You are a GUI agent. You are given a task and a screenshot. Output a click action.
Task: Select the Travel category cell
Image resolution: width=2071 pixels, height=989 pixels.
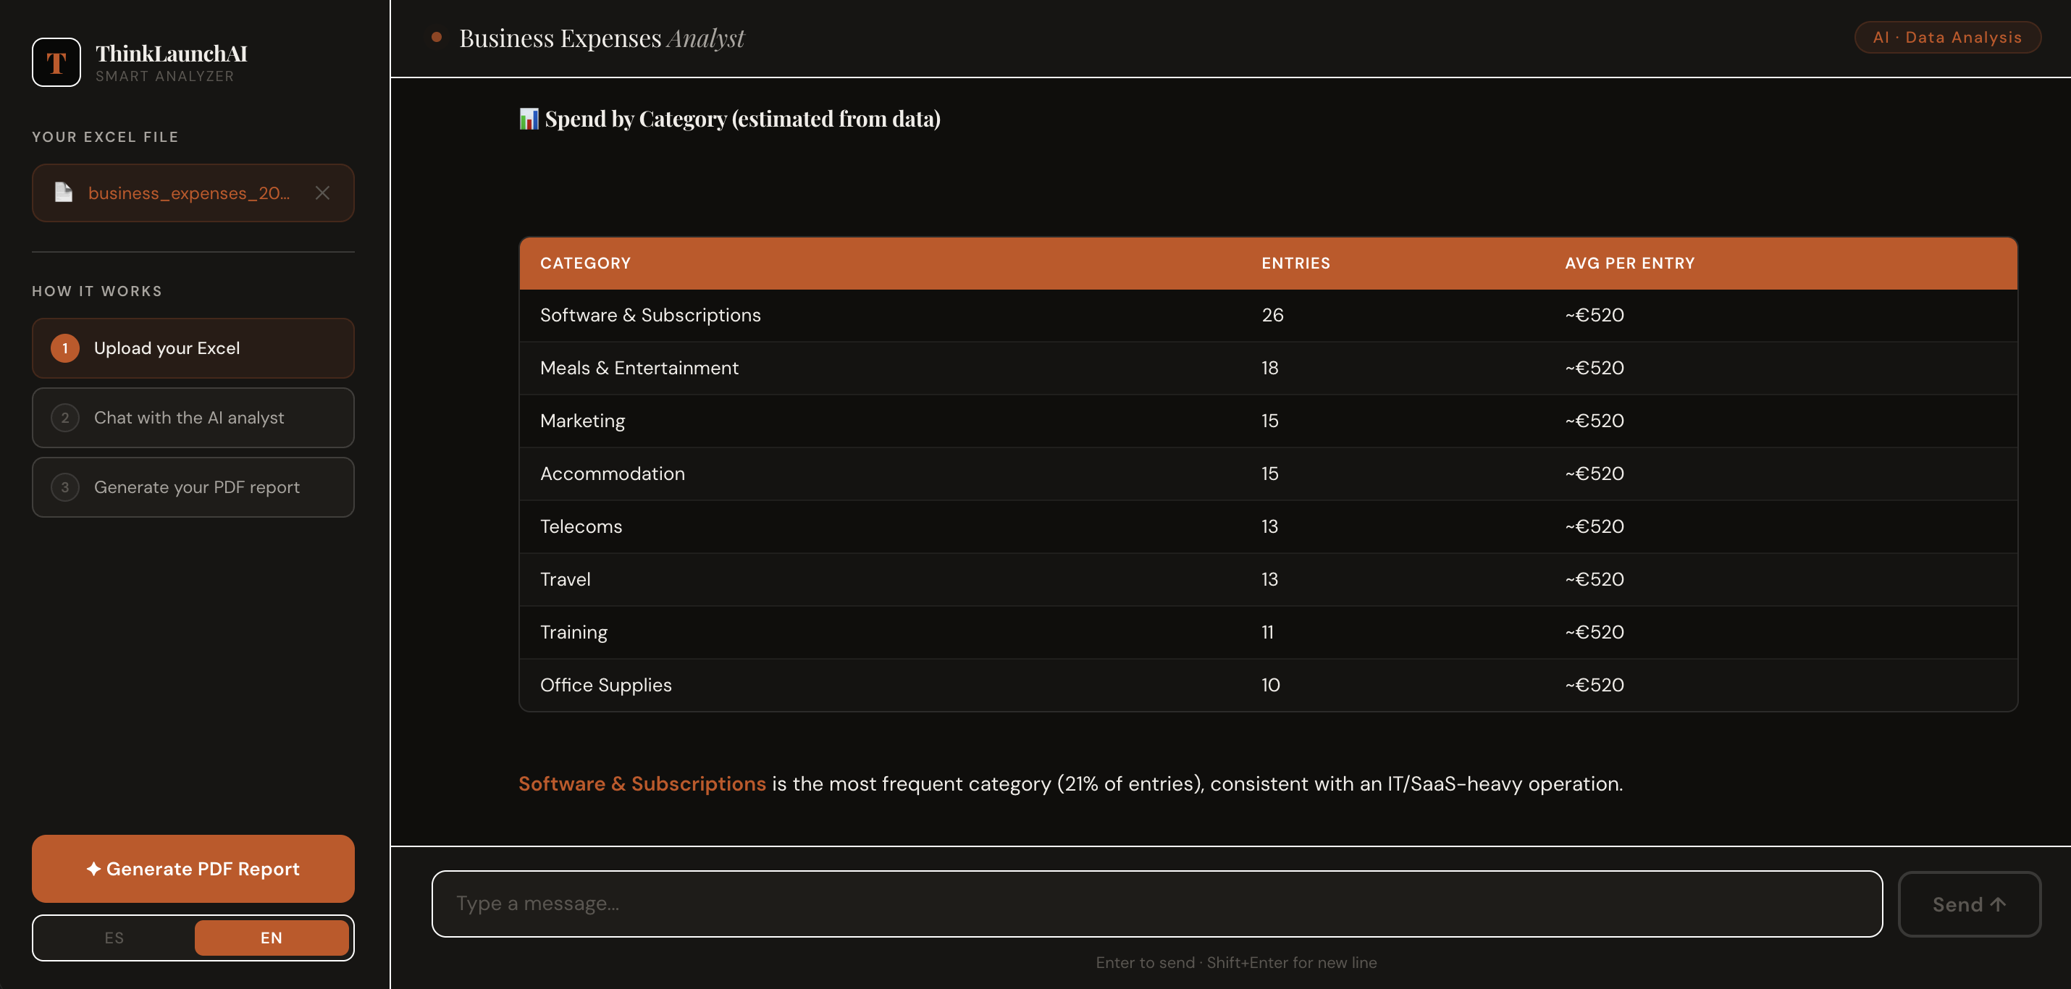pos(564,580)
